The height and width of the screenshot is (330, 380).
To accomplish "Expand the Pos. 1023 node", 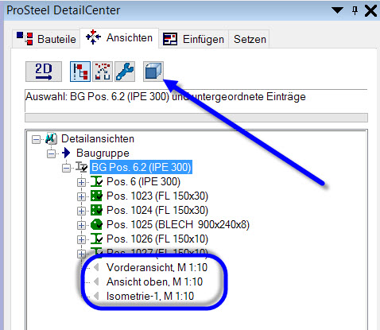I will click(81, 196).
